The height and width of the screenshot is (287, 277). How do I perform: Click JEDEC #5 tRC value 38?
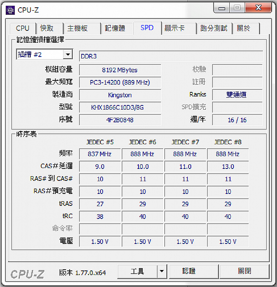pyautogui.click(x=100, y=217)
